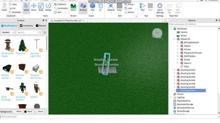Click the Team Test button
This screenshot has height=123, width=220.
(169, 8)
